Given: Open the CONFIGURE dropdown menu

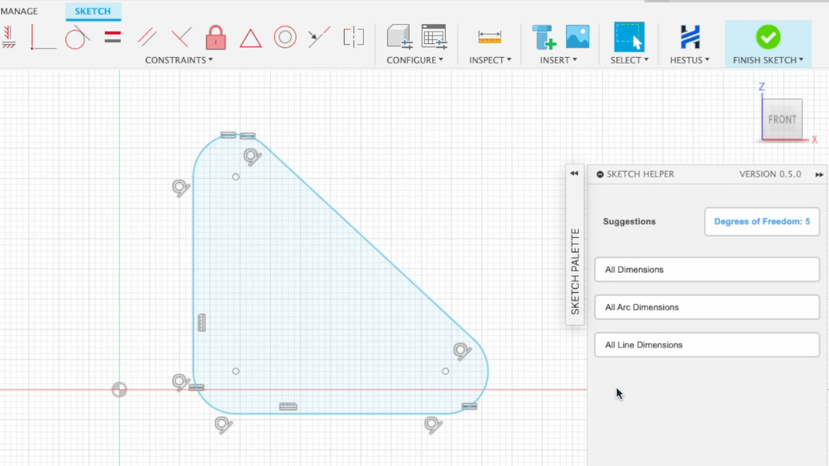Looking at the screenshot, I should (415, 60).
